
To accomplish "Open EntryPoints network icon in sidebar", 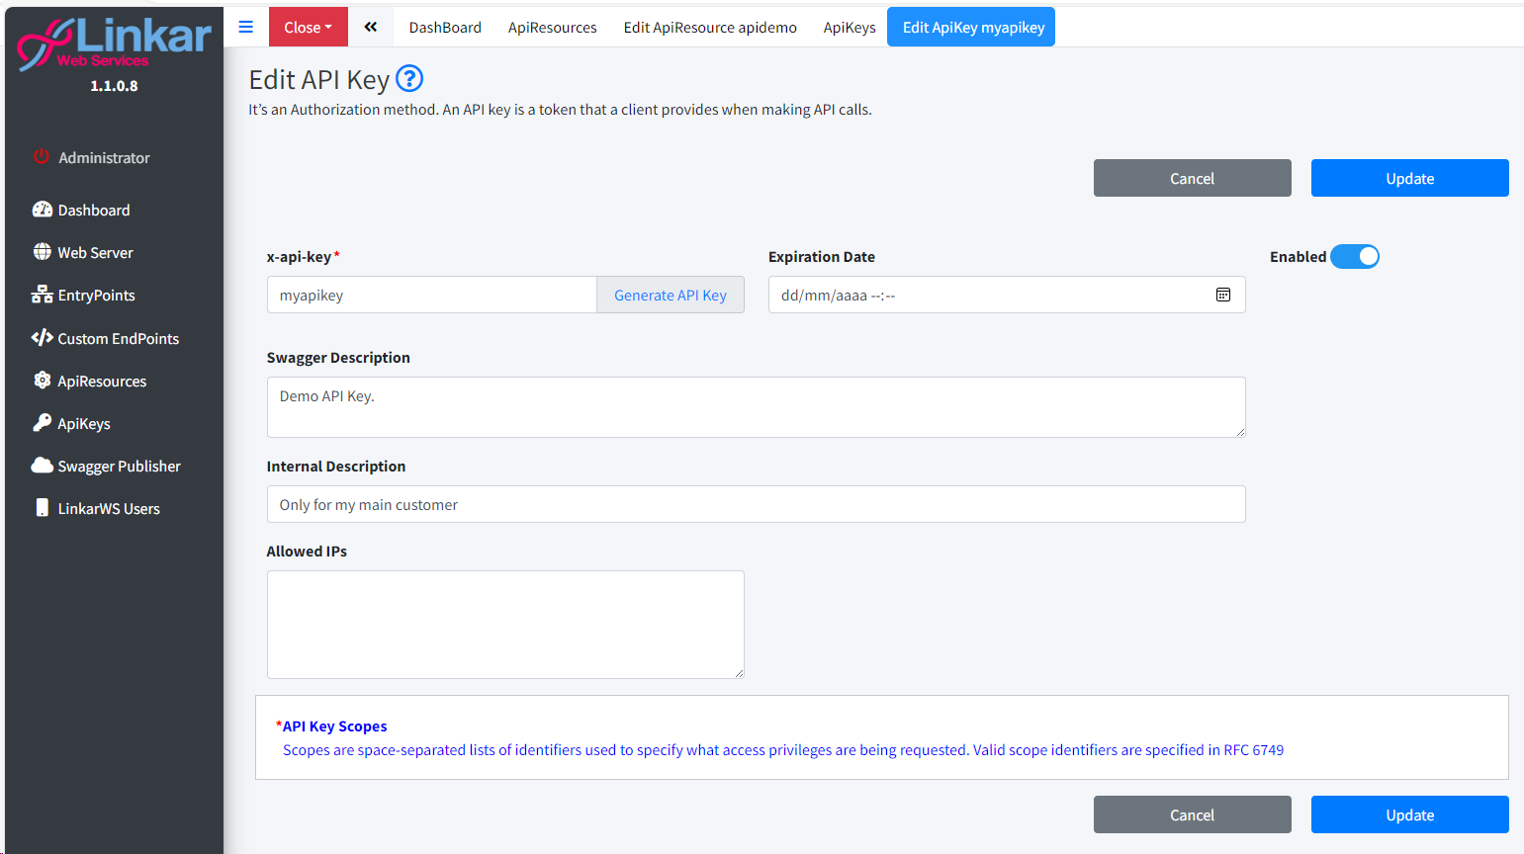I will 42,295.
